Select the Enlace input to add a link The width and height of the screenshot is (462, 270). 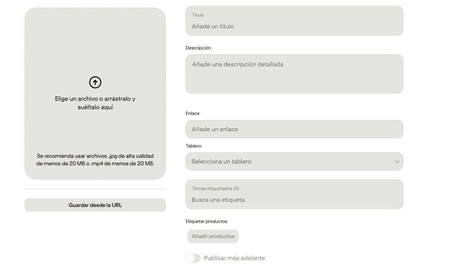click(294, 129)
